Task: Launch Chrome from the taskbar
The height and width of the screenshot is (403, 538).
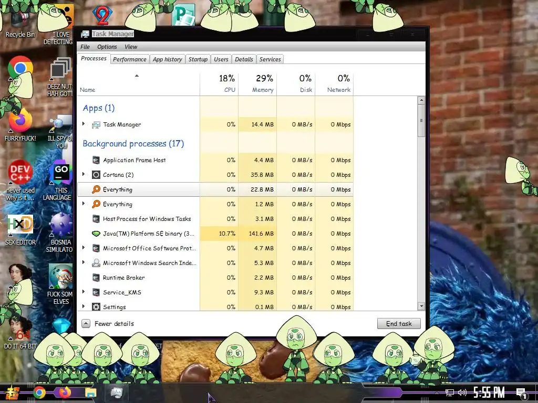Action: [x=39, y=393]
